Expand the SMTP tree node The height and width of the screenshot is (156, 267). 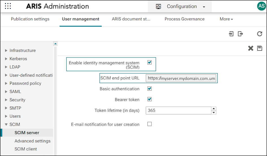(6, 108)
